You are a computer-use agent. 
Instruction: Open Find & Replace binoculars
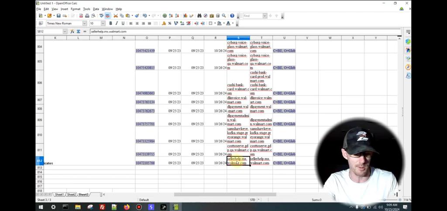tap(199, 16)
